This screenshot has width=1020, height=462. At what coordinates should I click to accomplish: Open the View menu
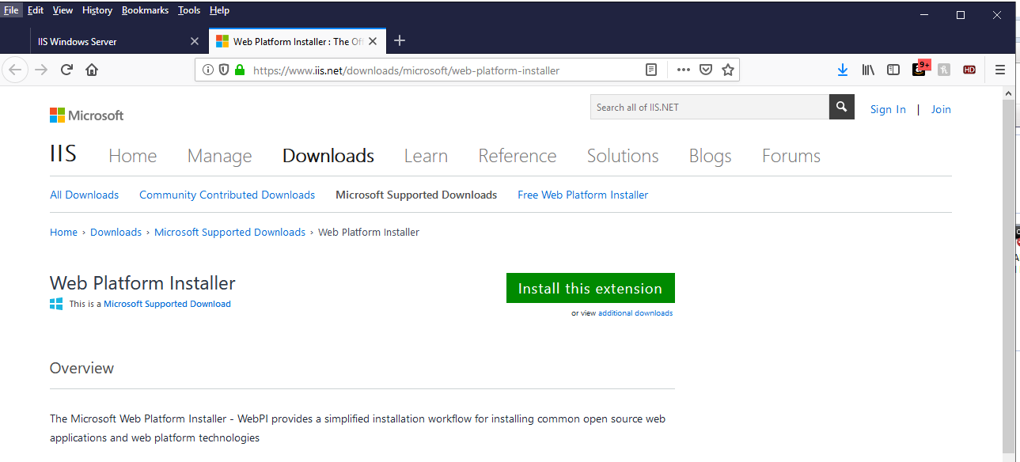[63, 10]
